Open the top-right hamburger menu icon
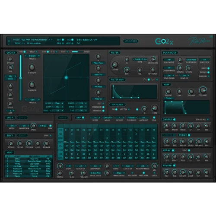This screenshot has width=216, height=216. pos(211,37)
